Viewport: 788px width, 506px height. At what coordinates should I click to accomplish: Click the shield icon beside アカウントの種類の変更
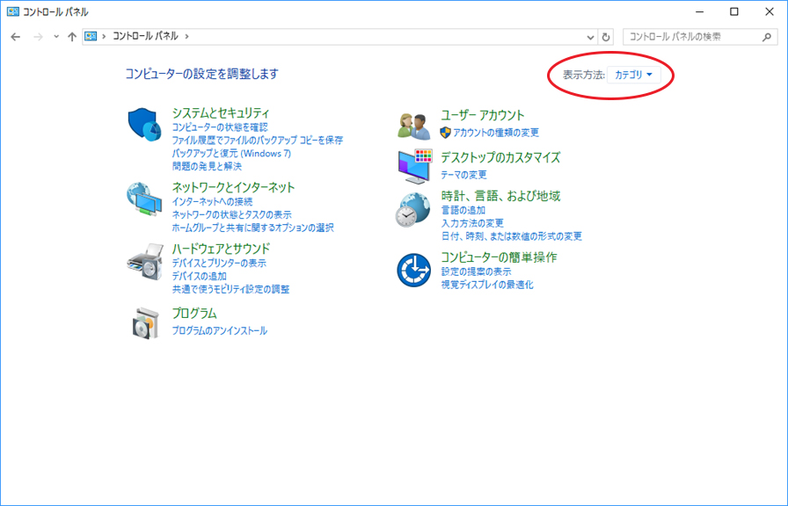(x=445, y=133)
